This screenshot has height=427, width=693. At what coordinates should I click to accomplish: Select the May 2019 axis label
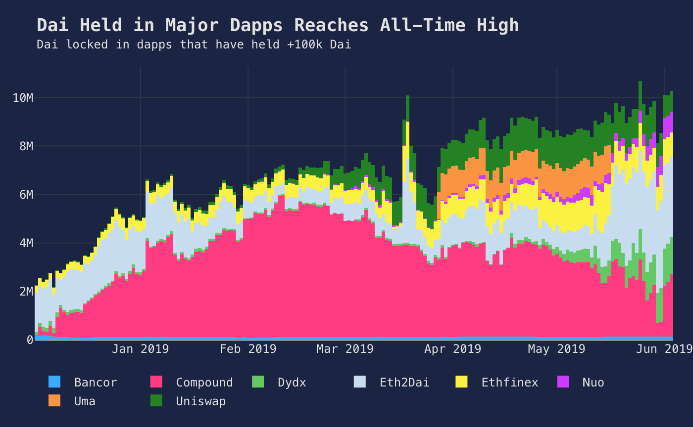tap(556, 349)
